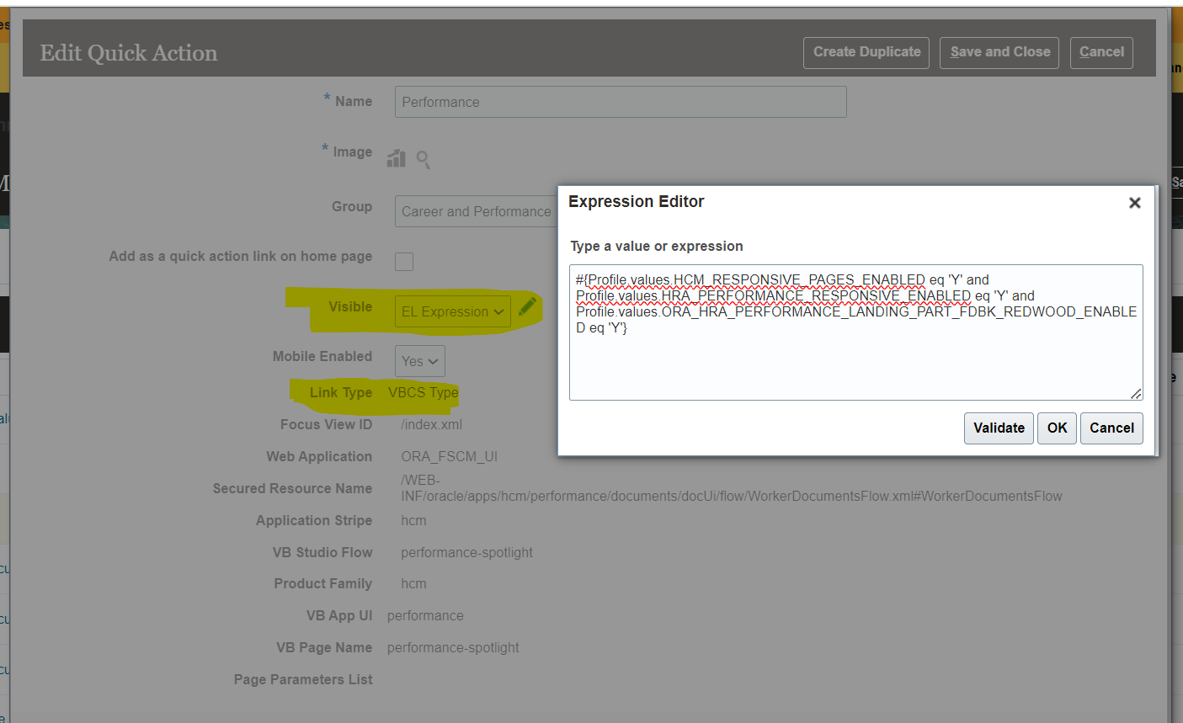Click the Name field containing Performance
Screen dimensions: 1183x723
click(621, 101)
